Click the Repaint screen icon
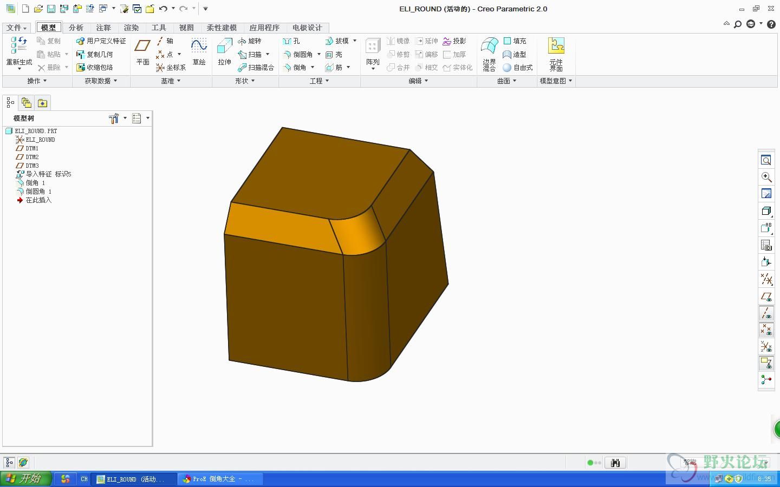The image size is (780, 487). point(766,194)
